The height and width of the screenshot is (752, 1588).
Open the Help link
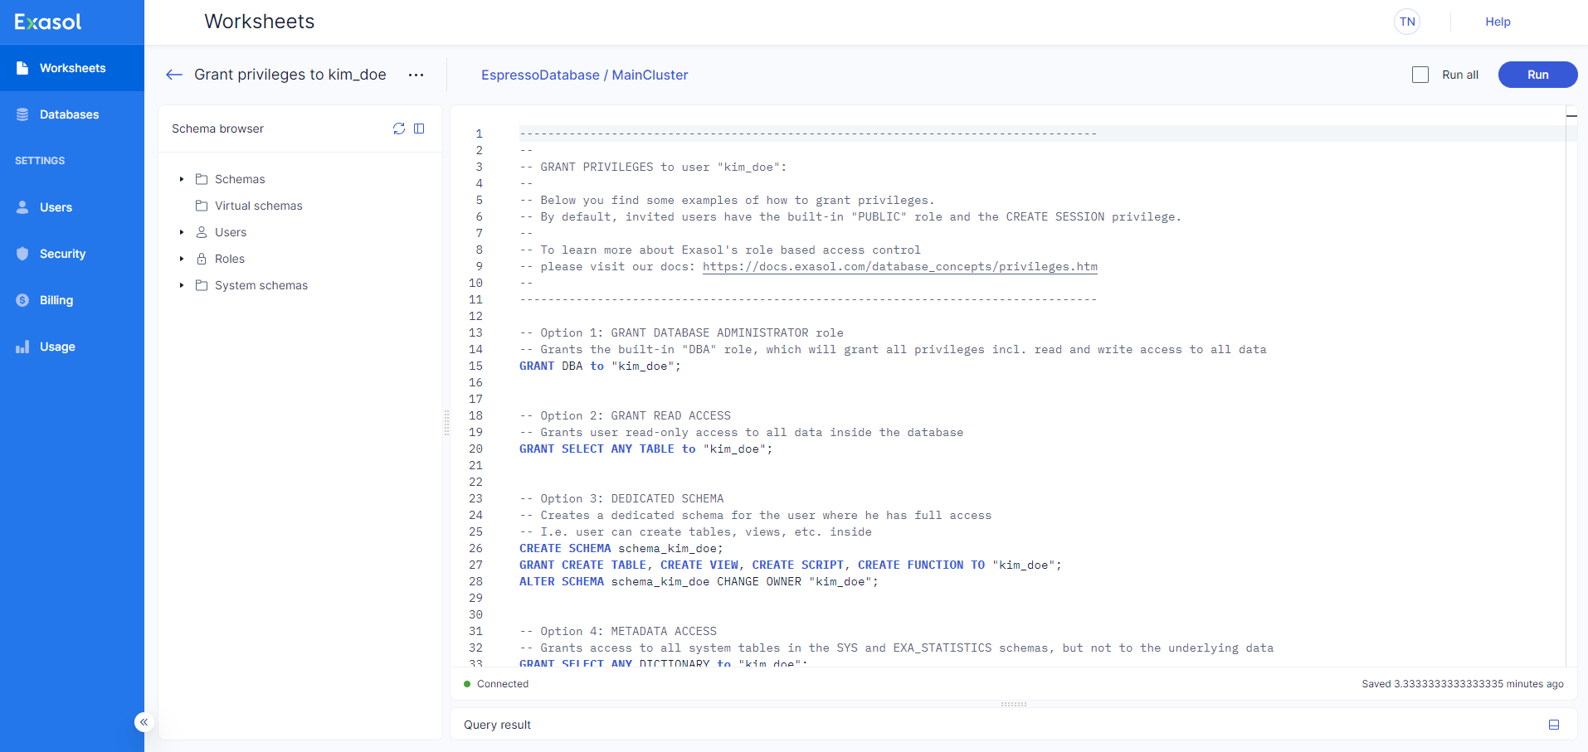(x=1498, y=22)
